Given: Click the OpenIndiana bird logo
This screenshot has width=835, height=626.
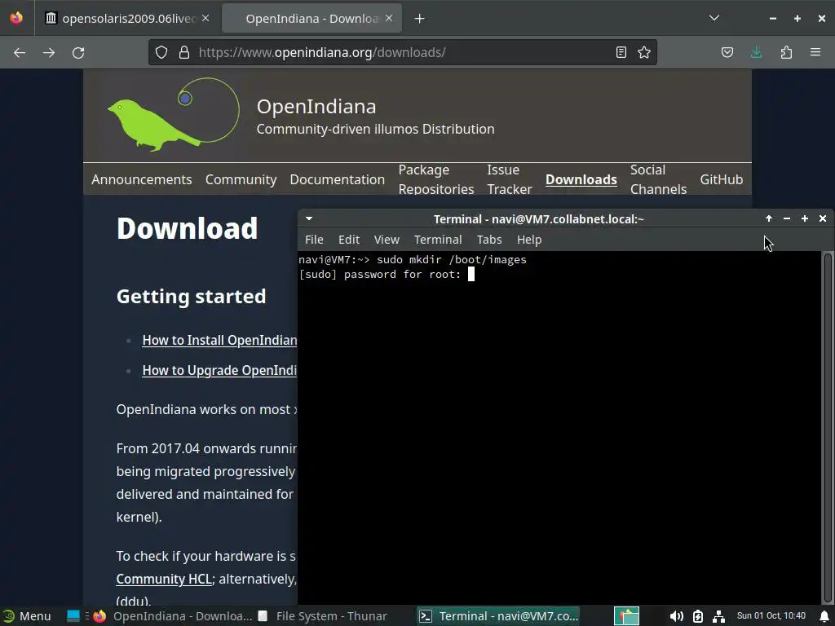Looking at the screenshot, I should tap(173, 114).
